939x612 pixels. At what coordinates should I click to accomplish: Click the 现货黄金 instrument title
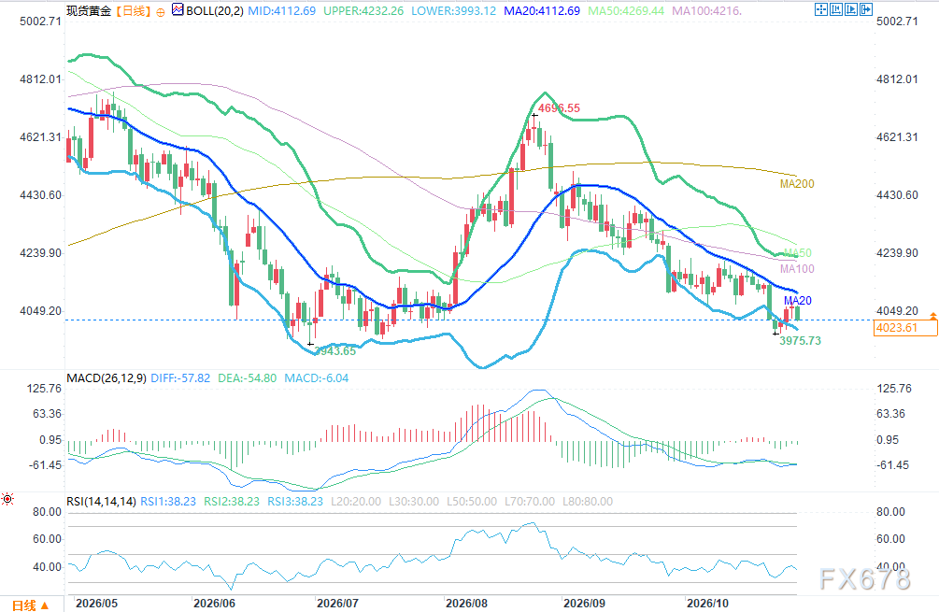tap(89, 11)
